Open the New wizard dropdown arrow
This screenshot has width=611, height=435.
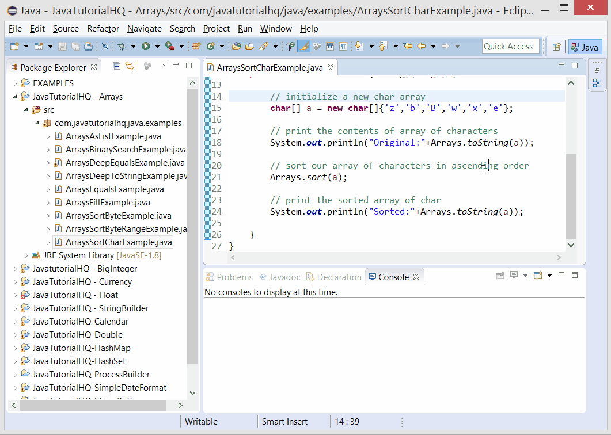pos(26,47)
